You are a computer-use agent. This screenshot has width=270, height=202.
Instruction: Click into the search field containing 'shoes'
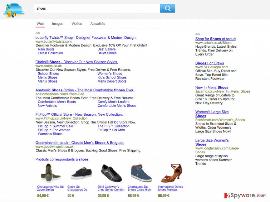(x=97, y=8)
